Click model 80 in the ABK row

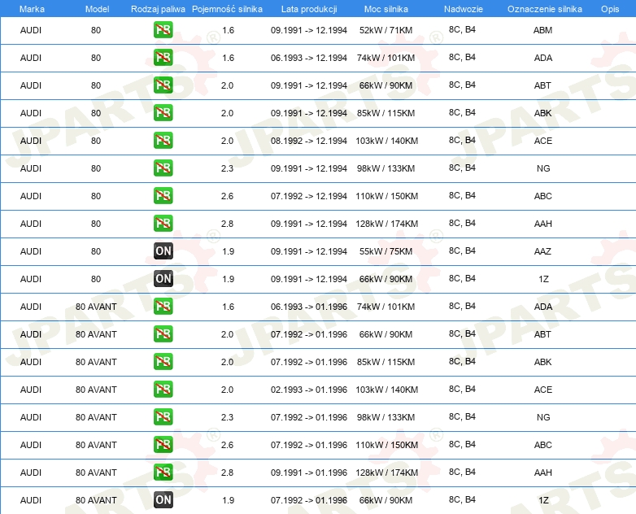(x=96, y=113)
